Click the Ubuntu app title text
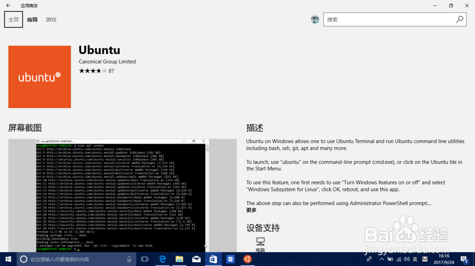Viewport: 475px width, 266px height. 99,50
